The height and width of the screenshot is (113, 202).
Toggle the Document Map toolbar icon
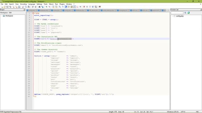pos(72,7)
